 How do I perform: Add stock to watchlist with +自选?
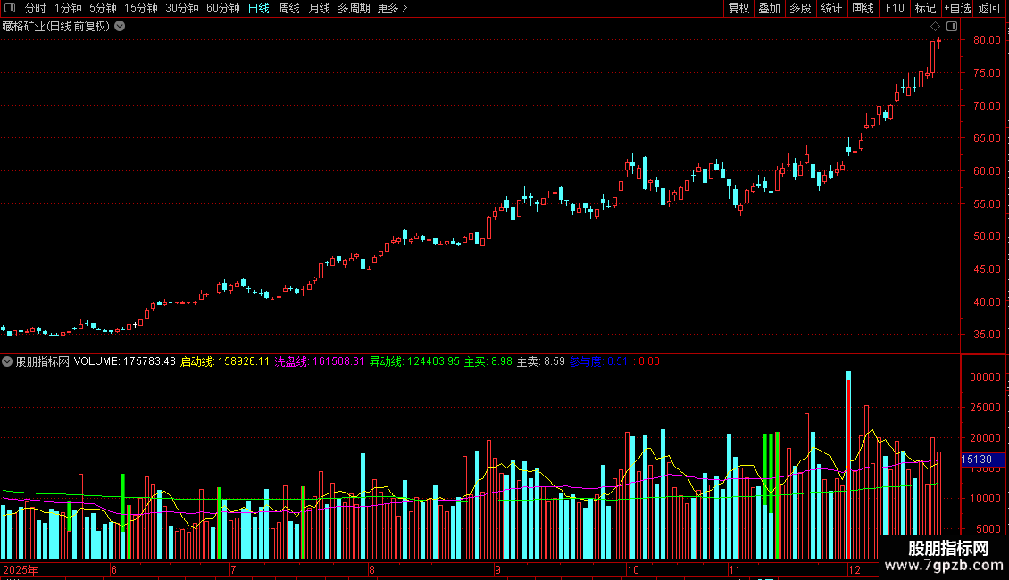[957, 8]
